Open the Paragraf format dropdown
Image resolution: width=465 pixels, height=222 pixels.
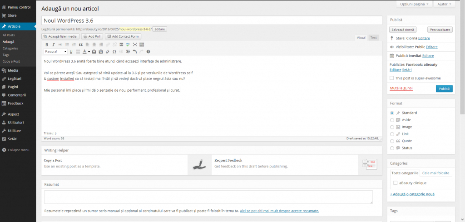[x=56, y=52]
